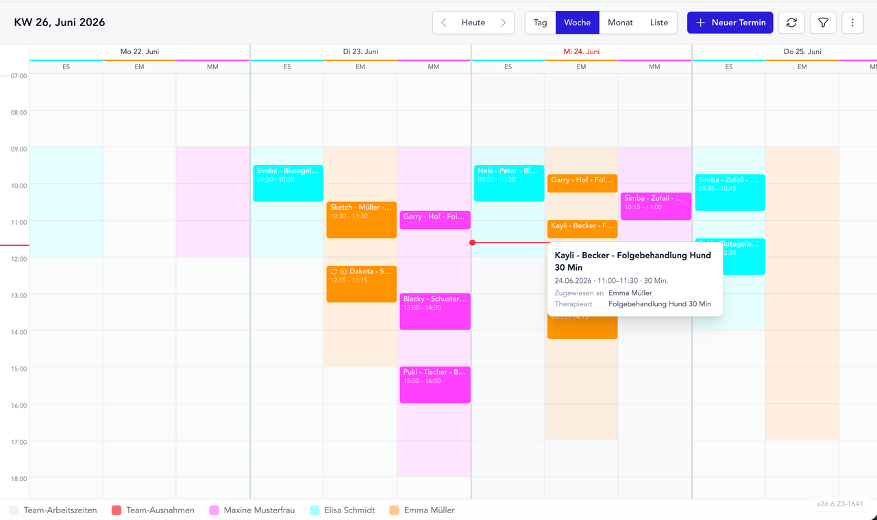
Task: Switch to the Monat view
Action: point(620,23)
